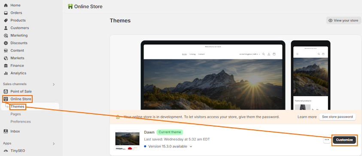
Task: Click the cart icon in the desktop preview
Action: (274, 54)
